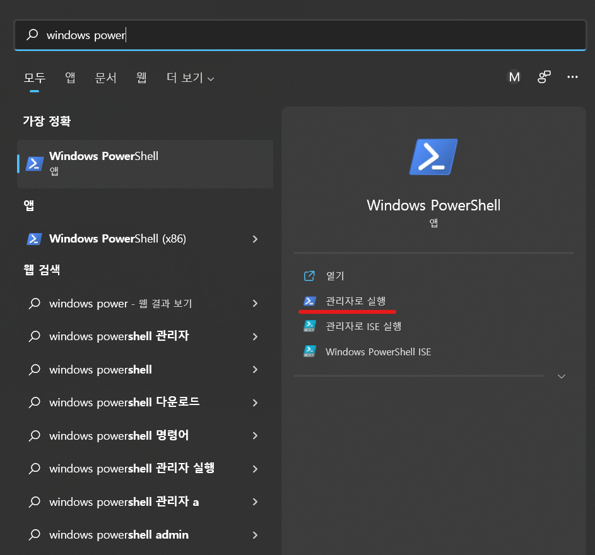Click search icon beside 'windows powershell 명령어'
This screenshot has width=595, height=555.
[x=35, y=435]
